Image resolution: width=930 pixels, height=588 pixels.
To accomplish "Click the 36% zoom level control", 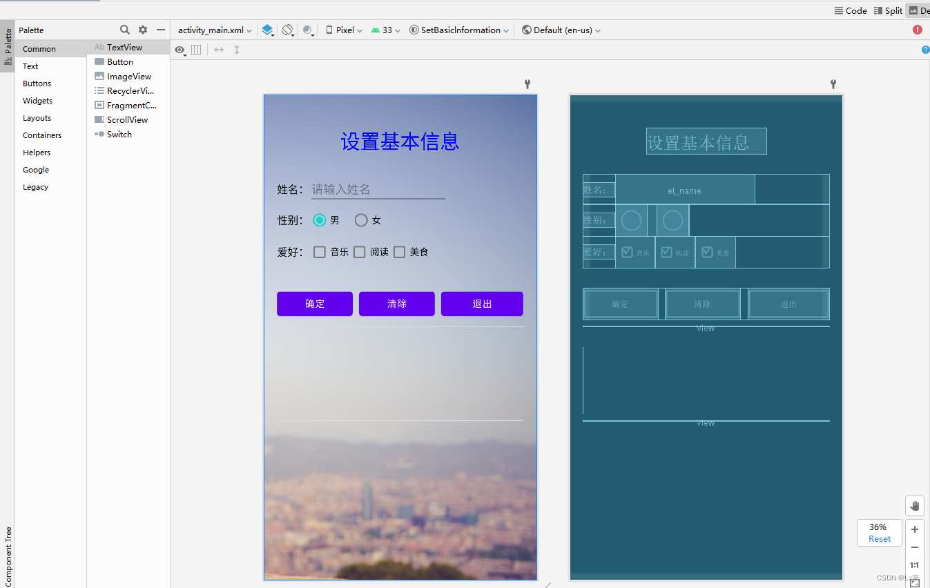I will click(x=878, y=527).
